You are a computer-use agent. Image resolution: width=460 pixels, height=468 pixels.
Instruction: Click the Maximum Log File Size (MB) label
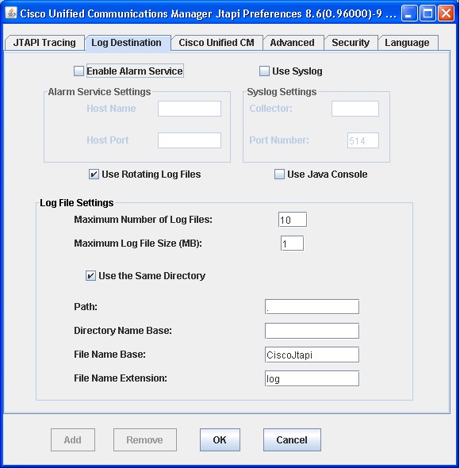138,244
